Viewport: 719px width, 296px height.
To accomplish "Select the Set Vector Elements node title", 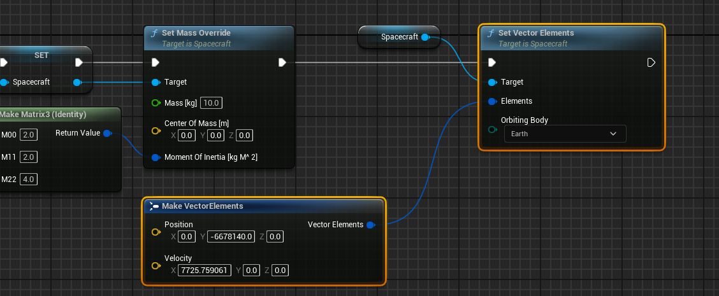I will pos(535,33).
